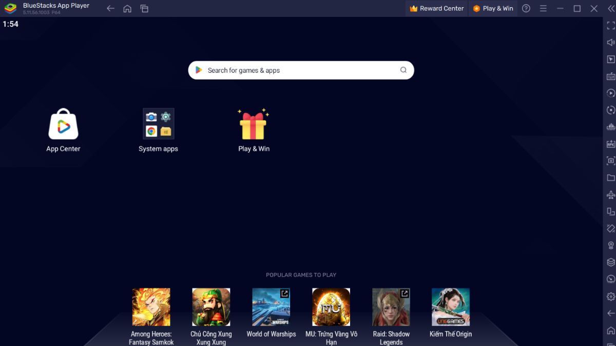Click the eco mode speedometer icon

[611, 279]
